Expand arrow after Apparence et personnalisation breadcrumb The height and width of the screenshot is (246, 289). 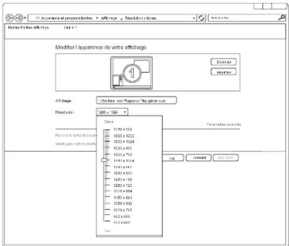(97, 18)
